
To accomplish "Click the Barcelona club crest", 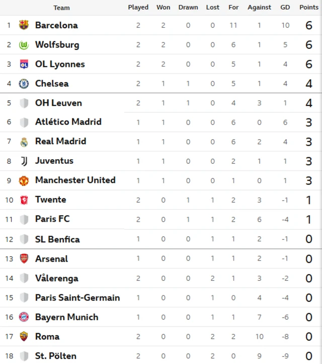I will coord(24,25).
